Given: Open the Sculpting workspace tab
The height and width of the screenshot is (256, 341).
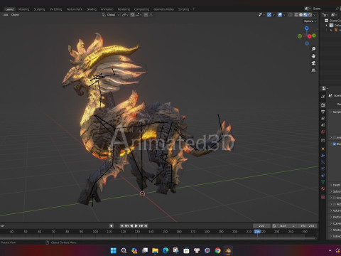Looking at the screenshot, I should pyautogui.click(x=39, y=9).
